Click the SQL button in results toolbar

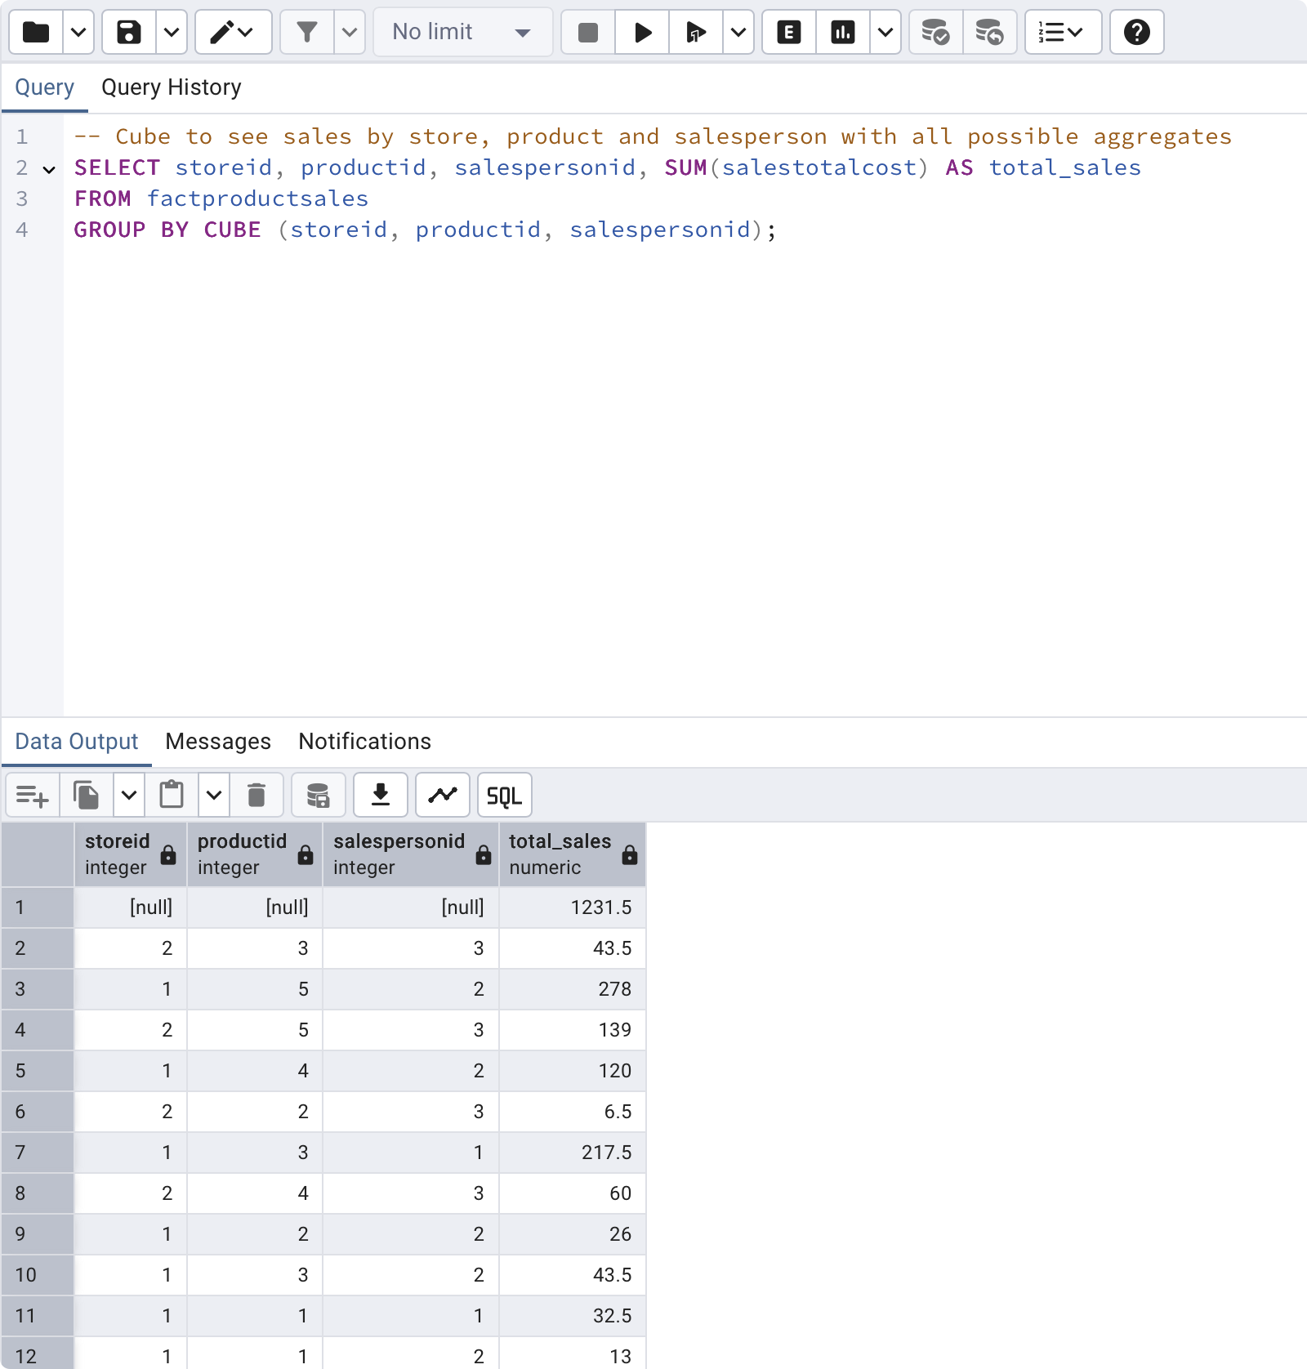(504, 795)
